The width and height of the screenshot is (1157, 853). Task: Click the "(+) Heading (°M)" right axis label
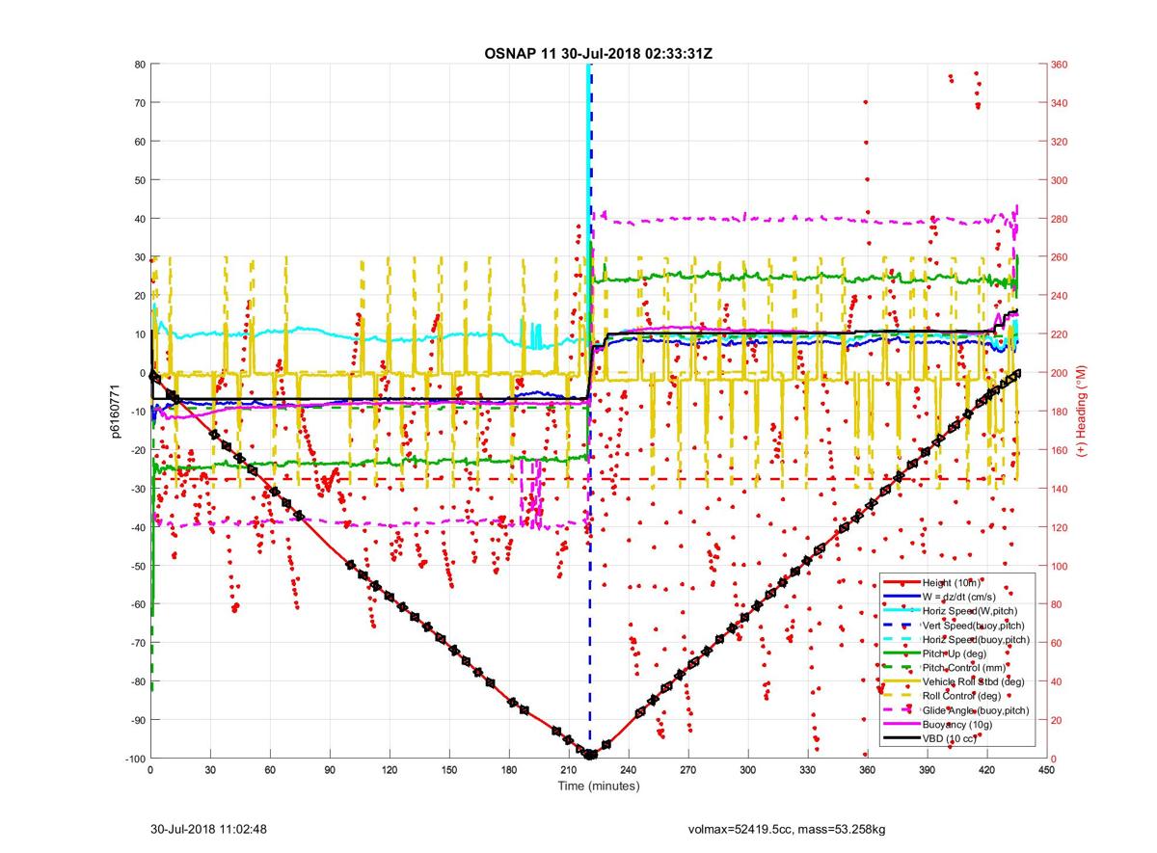[1082, 412]
